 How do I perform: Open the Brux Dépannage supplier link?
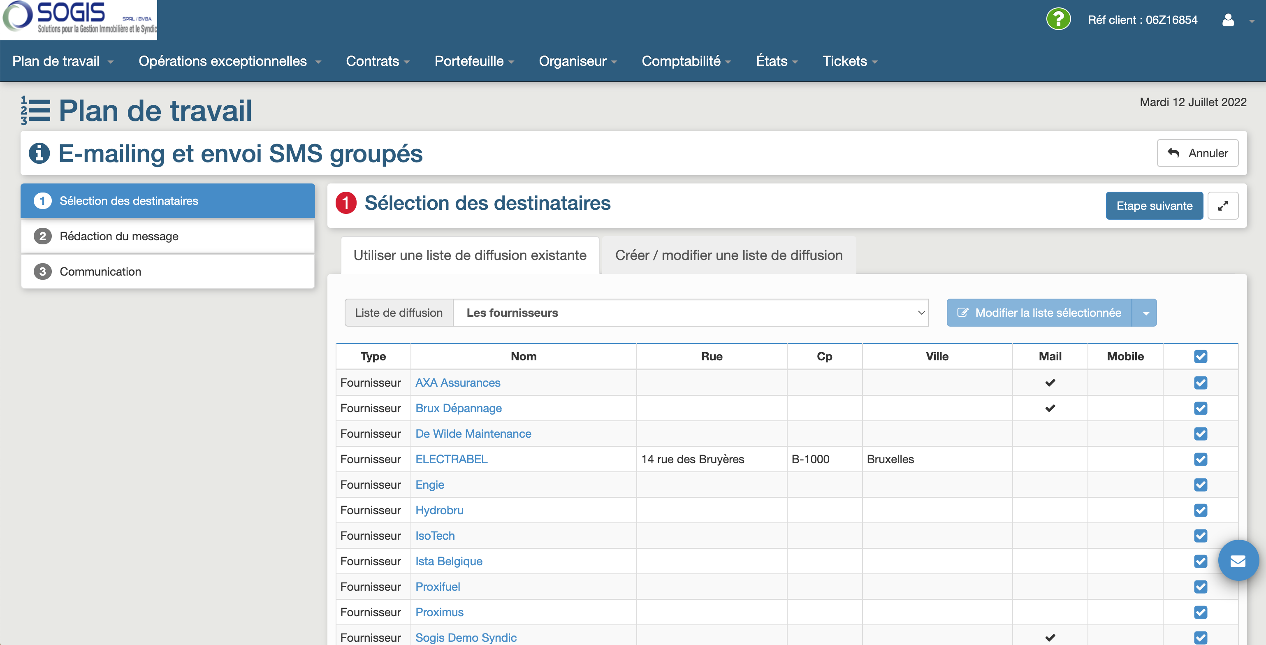tap(458, 408)
